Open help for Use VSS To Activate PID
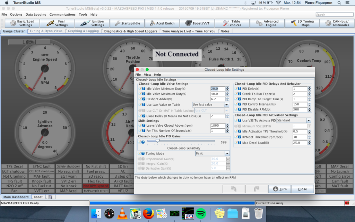 [x=240, y=120]
